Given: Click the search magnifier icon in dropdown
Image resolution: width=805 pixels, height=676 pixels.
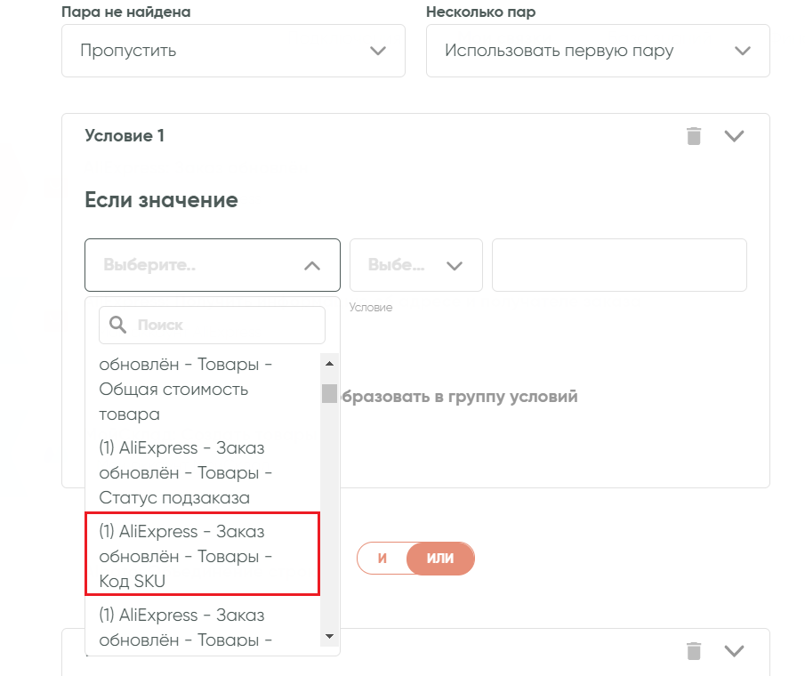Looking at the screenshot, I should [x=117, y=326].
